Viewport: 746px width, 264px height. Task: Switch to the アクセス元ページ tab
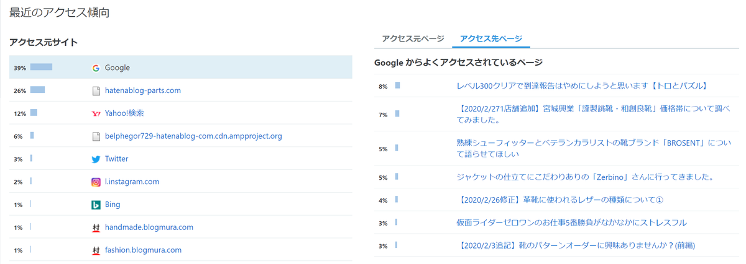coord(413,38)
